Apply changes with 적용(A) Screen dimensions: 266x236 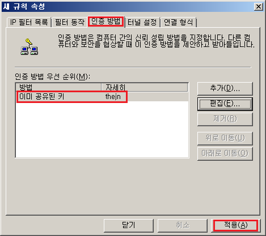(x=235, y=225)
